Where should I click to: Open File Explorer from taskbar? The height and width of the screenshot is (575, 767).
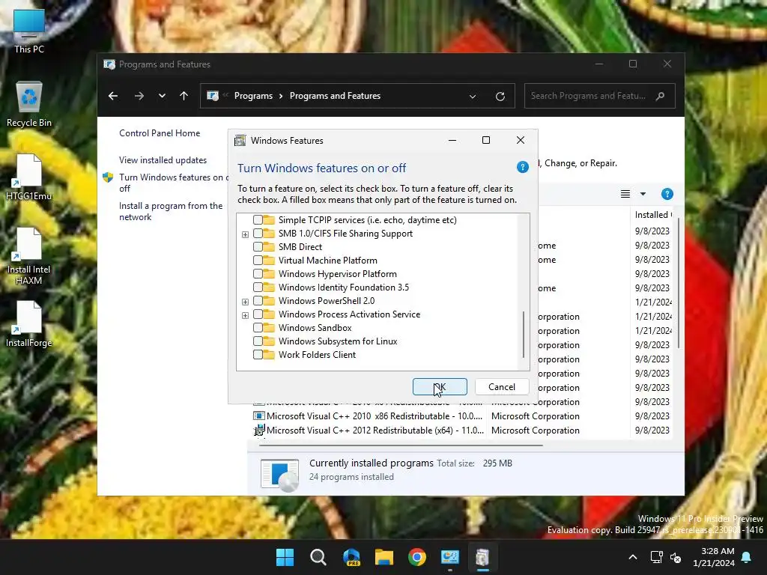click(384, 557)
